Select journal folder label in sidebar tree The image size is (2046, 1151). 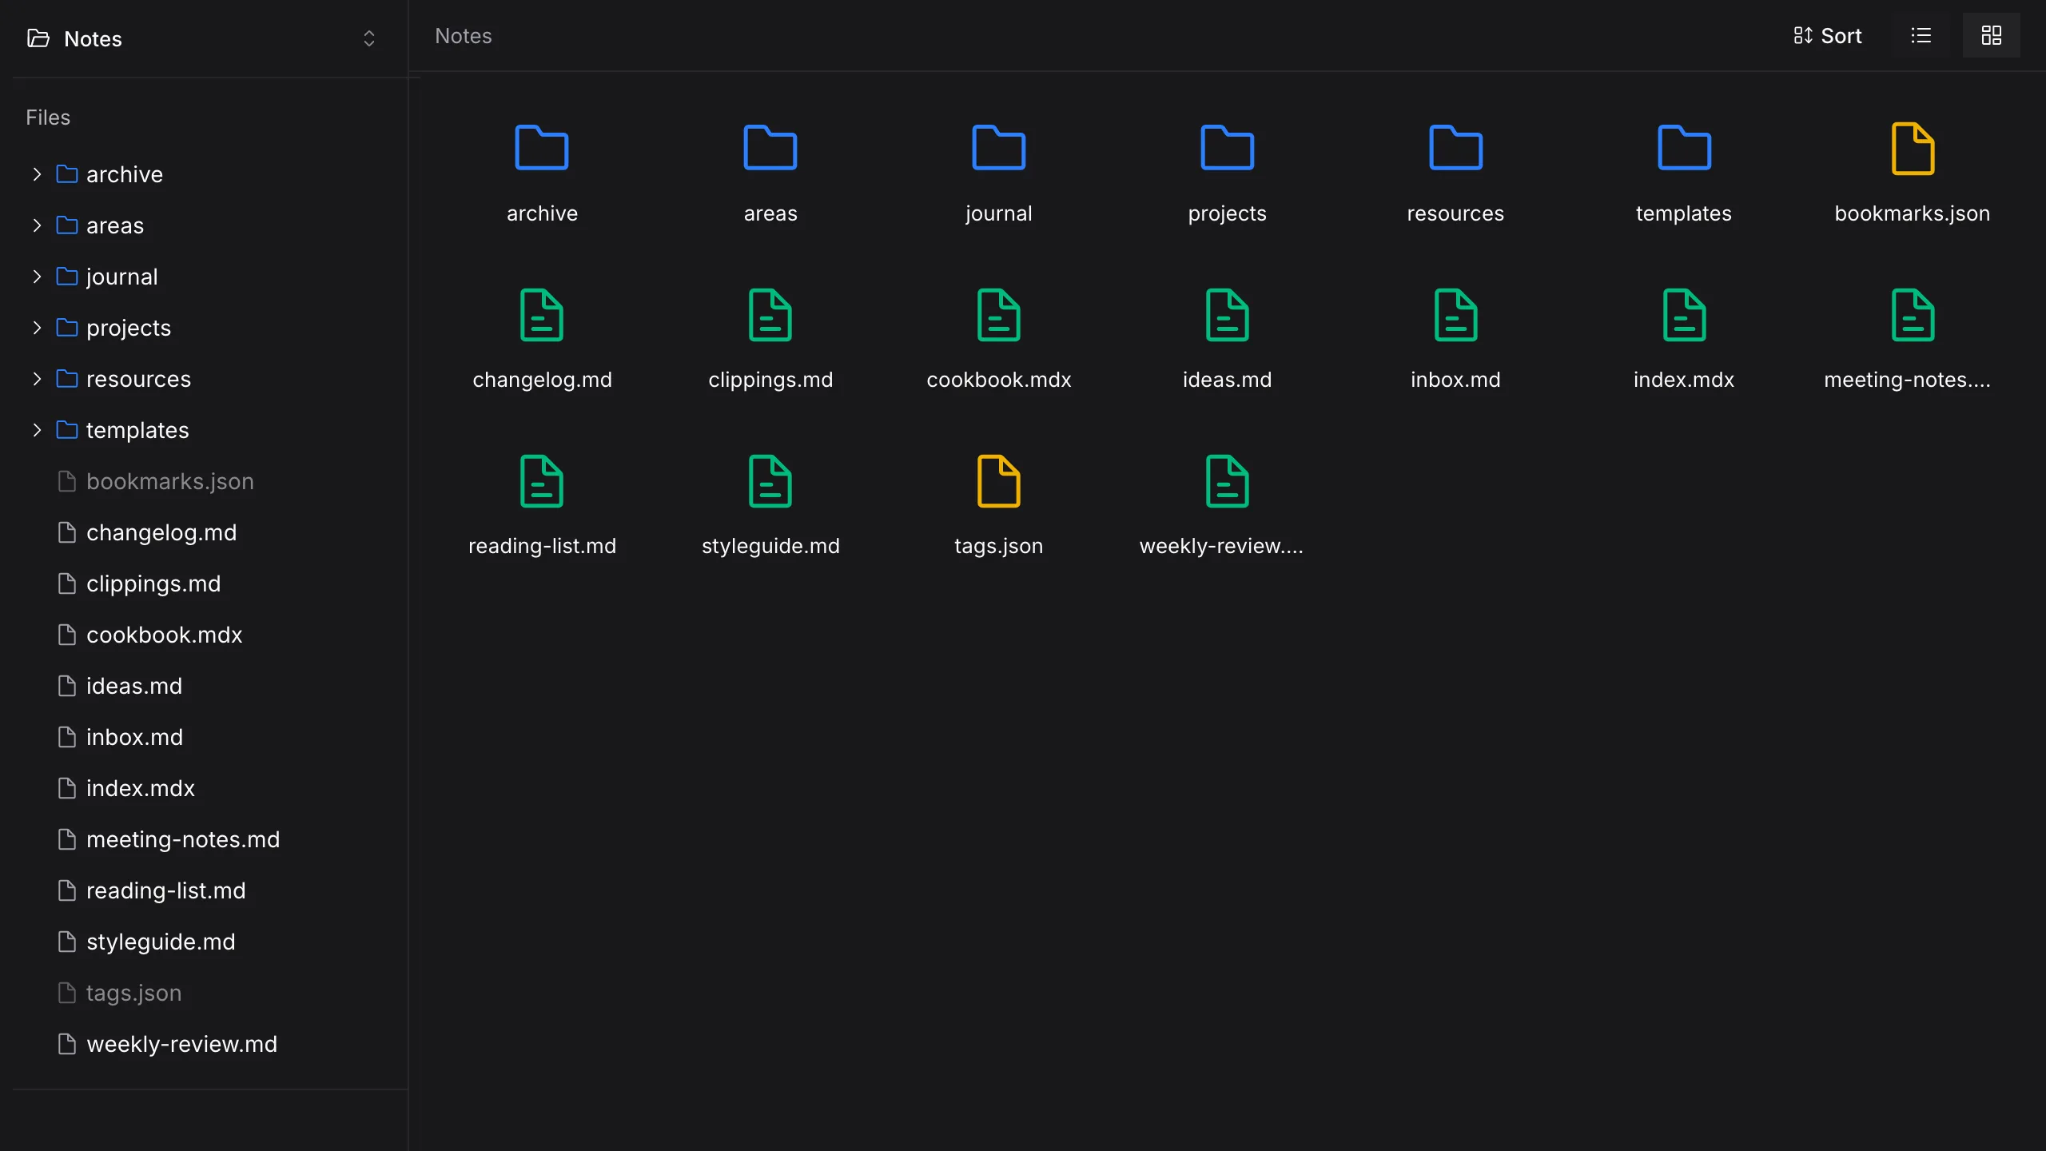point(122,277)
